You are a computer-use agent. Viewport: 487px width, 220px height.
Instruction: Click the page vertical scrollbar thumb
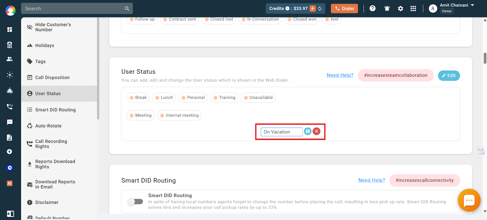[x=485, y=58]
